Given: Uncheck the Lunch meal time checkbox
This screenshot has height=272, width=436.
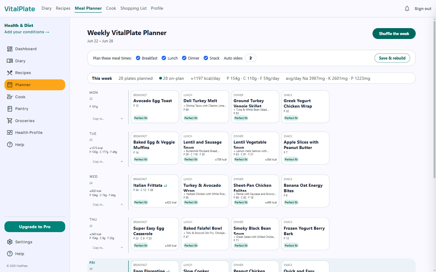Looking at the screenshot, I should coord(164,58).
